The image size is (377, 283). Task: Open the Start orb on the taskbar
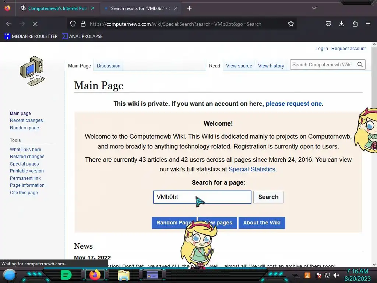[x=10, y=275]
